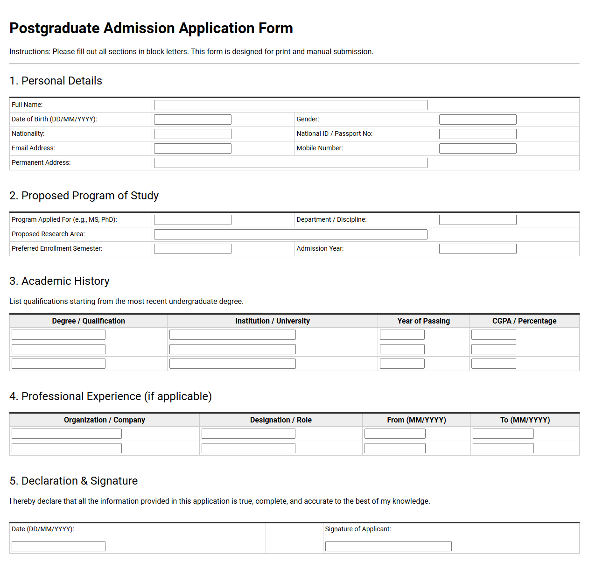Viewport: 589px width, 563px height.
Task: Click second row From (MM/YYYY) field
Action: 395,448
